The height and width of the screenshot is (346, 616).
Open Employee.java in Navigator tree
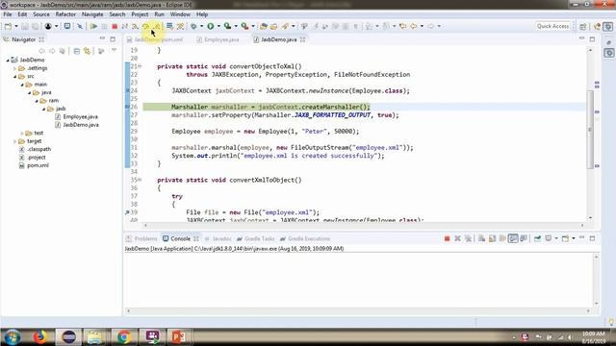[x=81, y=117]
